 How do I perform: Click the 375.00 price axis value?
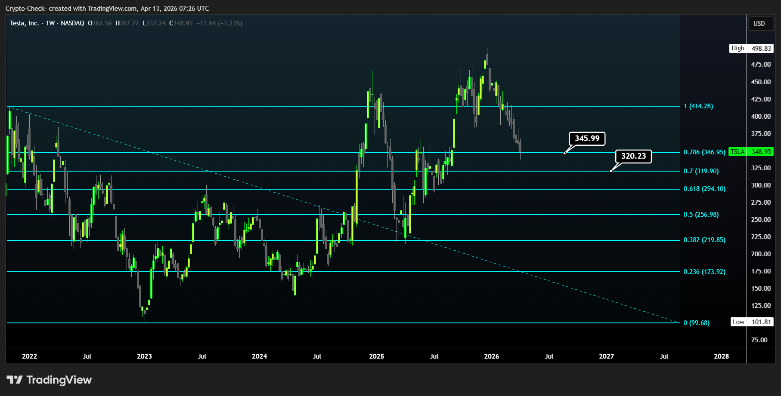(761, 134)
